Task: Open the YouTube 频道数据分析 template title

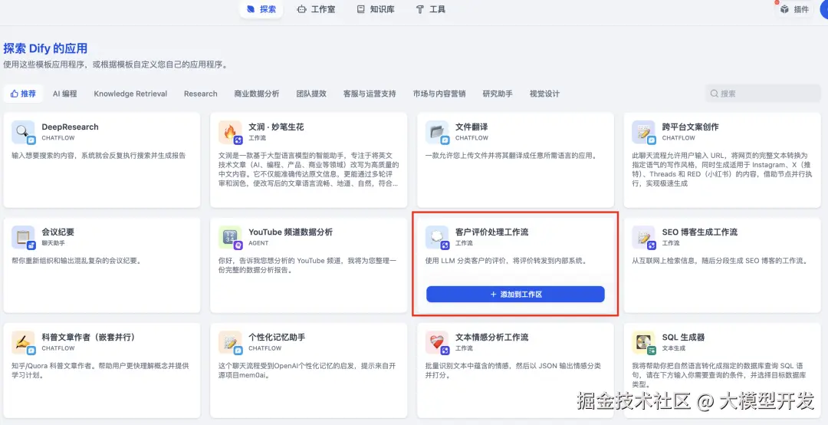Action: pyautogui.click(x=291, y=232)
